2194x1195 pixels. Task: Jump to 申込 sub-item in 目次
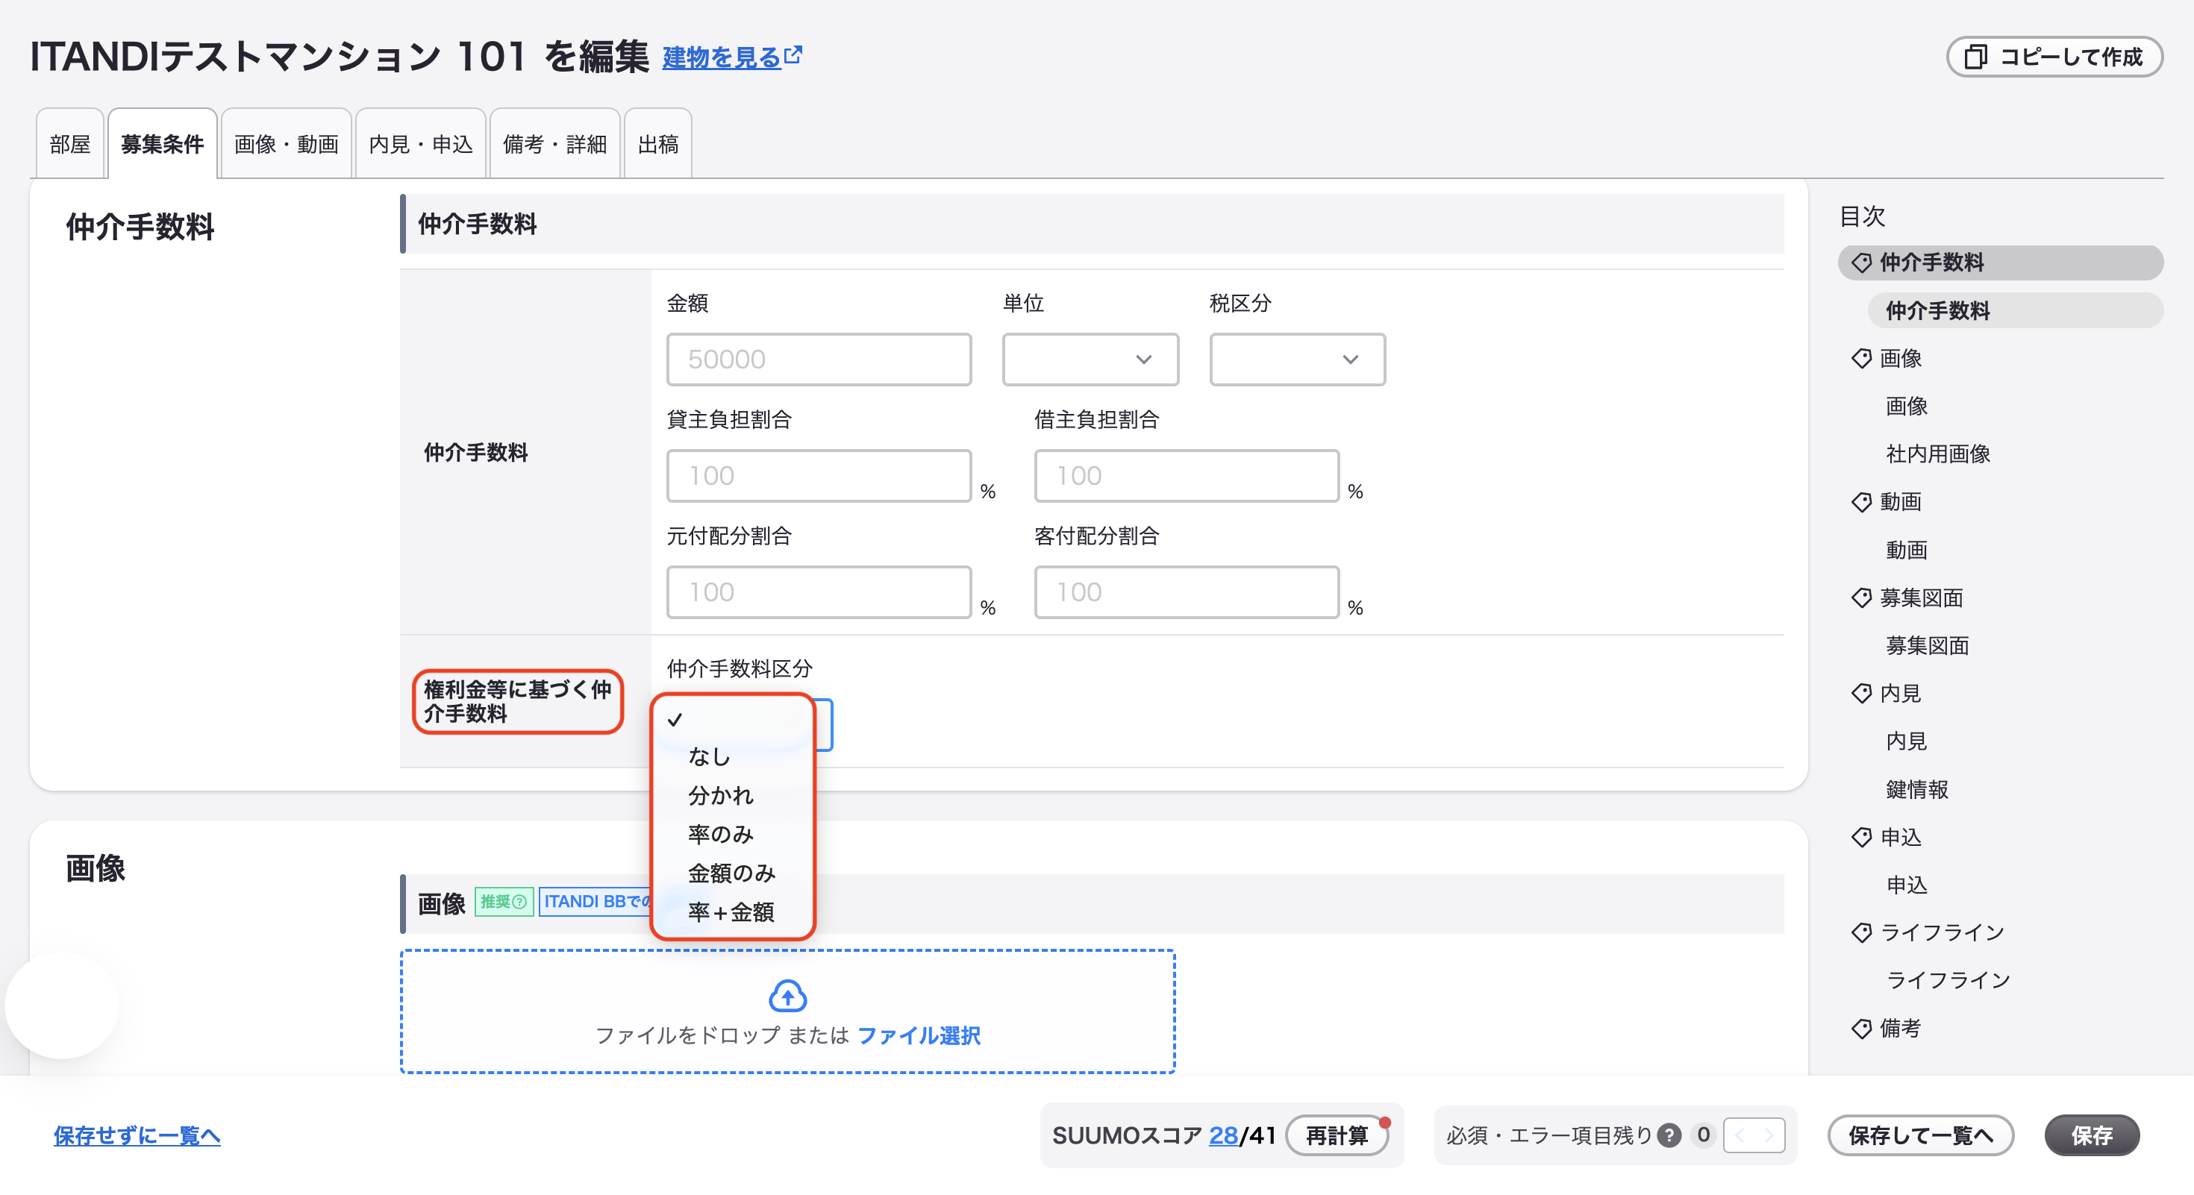point(1906,885)
